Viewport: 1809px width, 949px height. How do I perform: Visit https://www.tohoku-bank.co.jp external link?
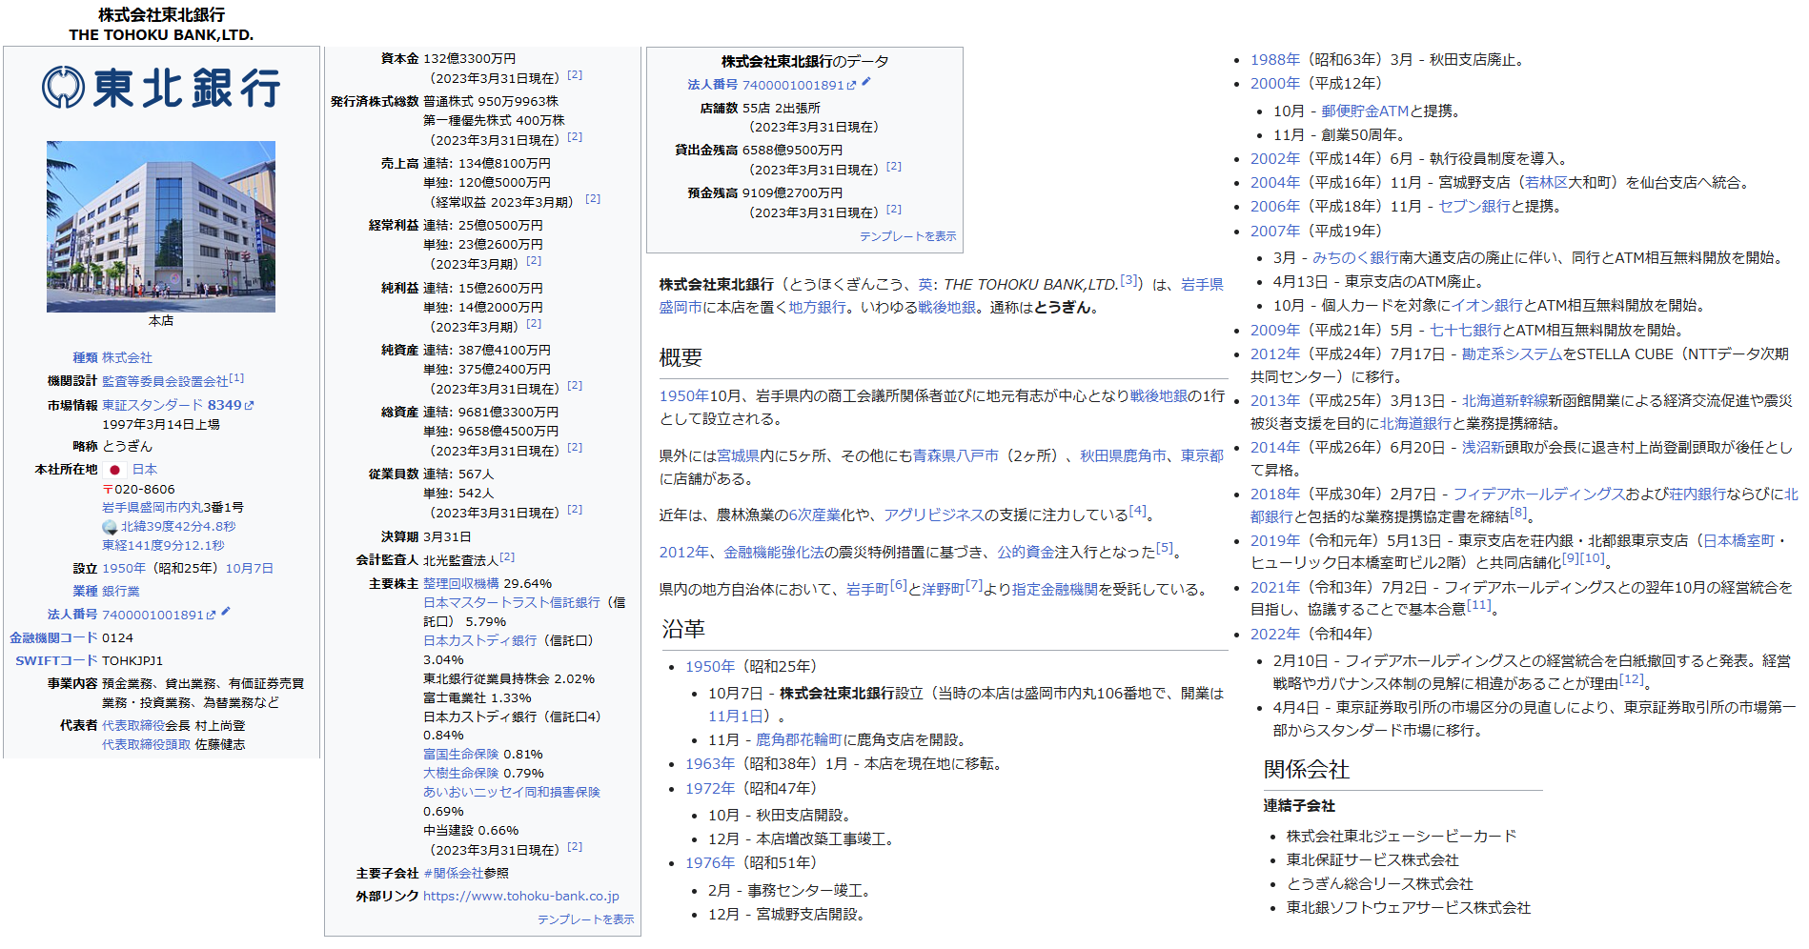tap(521, 897)
